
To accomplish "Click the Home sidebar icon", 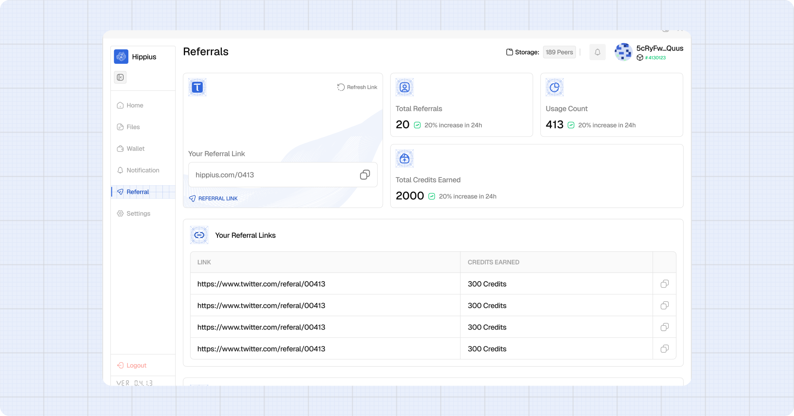I will (120, 105).
